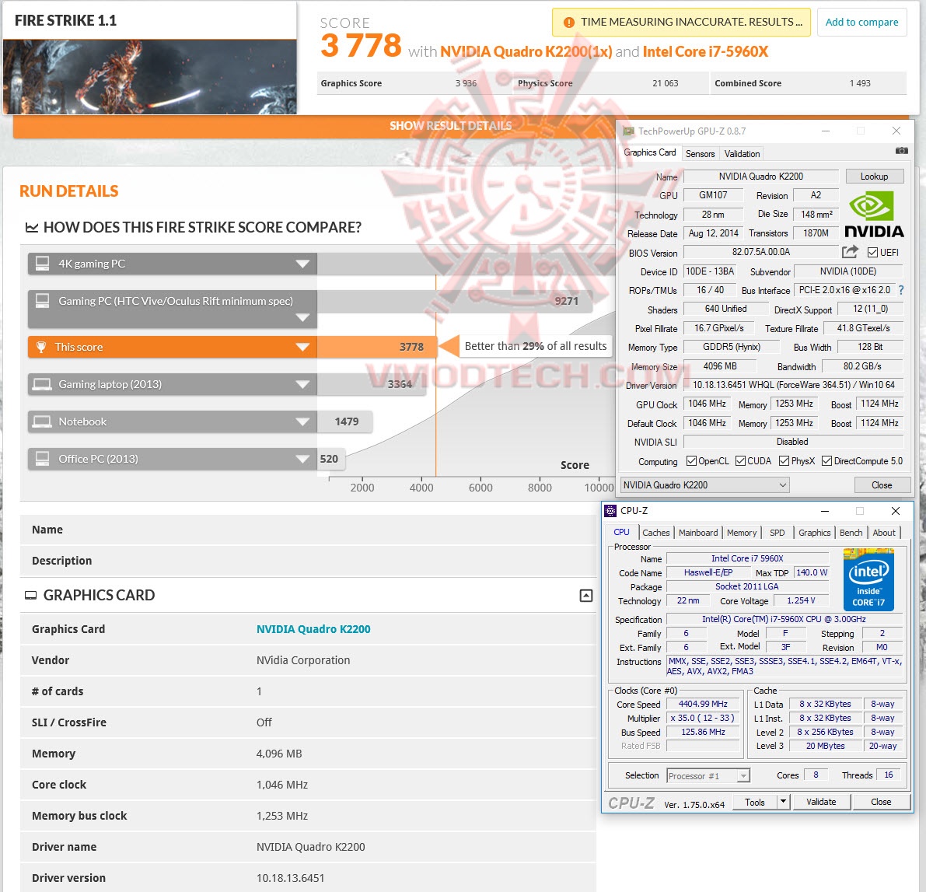
Task: Click the desktop icon on Office PC (2013) row
Action: (x=42, y=459)
